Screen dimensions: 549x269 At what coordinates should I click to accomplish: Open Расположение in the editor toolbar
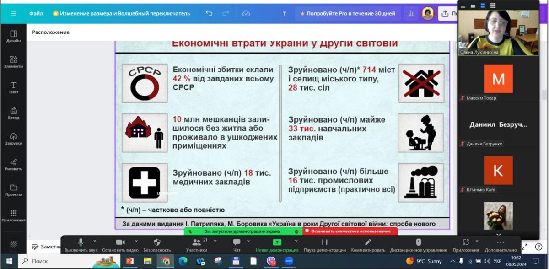[51, 32]
